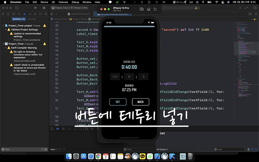The height and width of the screenshot is (162, 259).
Task: Click the 초 seconds field
Action: [143, 76]
